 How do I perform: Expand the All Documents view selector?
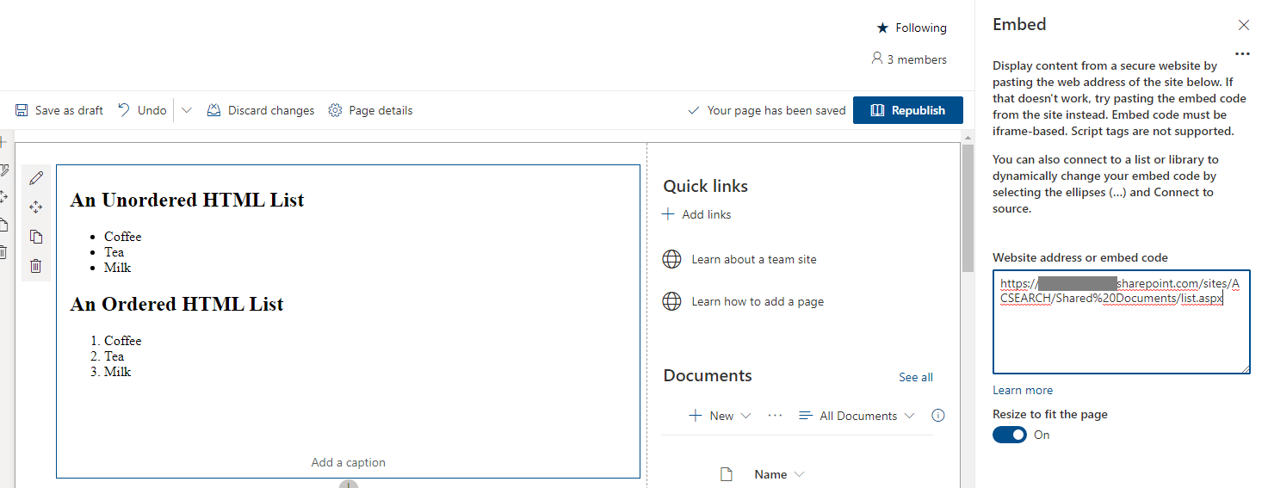[857, 416]
